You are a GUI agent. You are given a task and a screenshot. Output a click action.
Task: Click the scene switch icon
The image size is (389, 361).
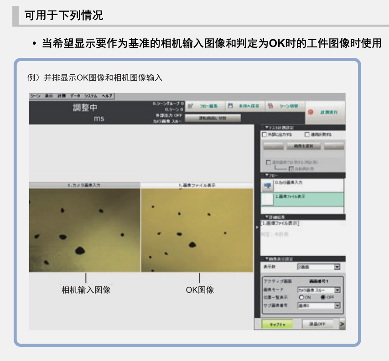tap(270, 106)
